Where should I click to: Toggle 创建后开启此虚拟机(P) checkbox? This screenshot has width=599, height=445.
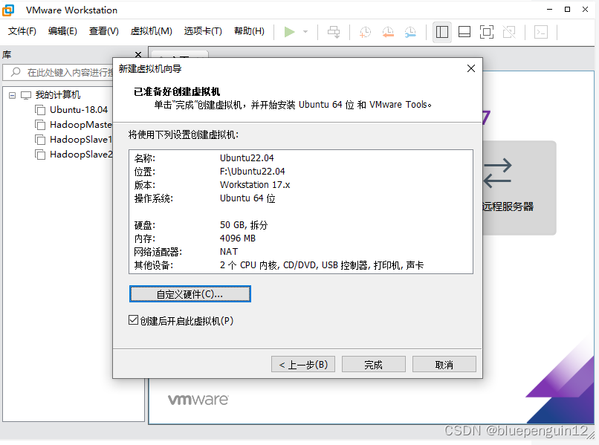click(x=133, y=320)
